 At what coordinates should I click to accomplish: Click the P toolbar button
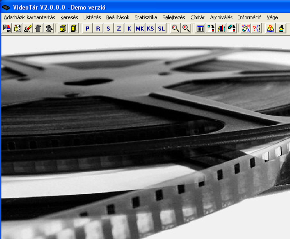coord(87,28)
